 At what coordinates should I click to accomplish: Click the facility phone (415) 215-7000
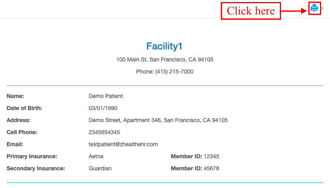[174, 72]
